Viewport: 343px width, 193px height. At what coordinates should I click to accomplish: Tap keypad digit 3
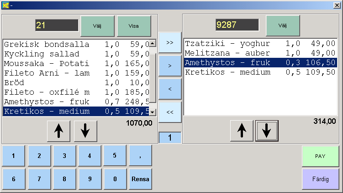point(64,156)
